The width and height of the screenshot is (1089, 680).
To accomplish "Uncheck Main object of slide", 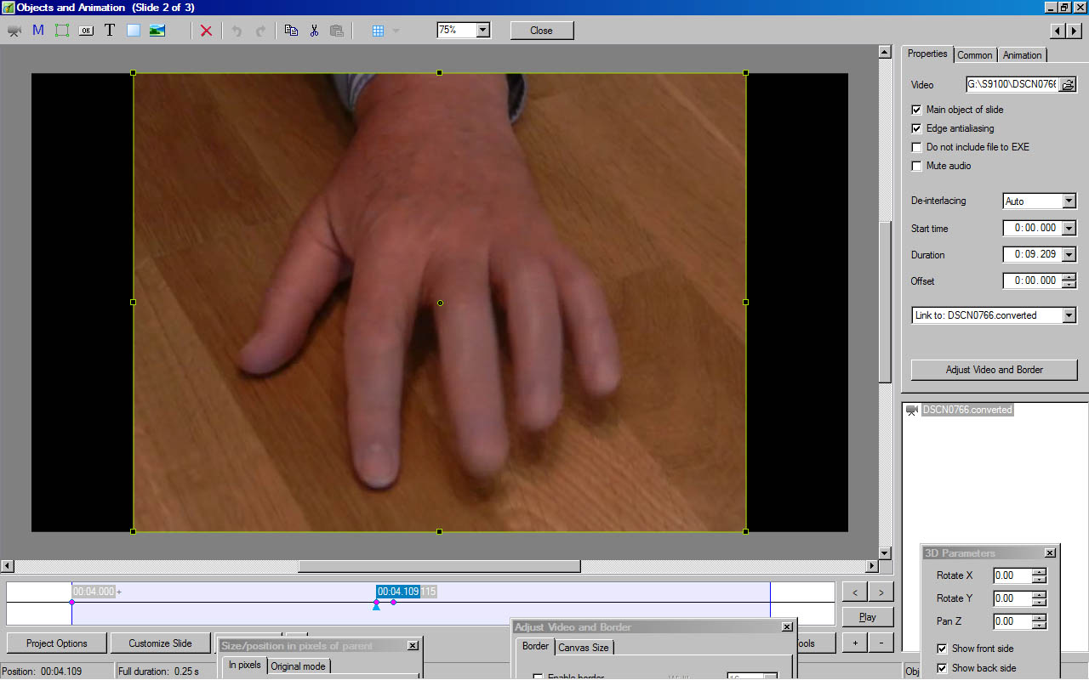I will (916, 110).
